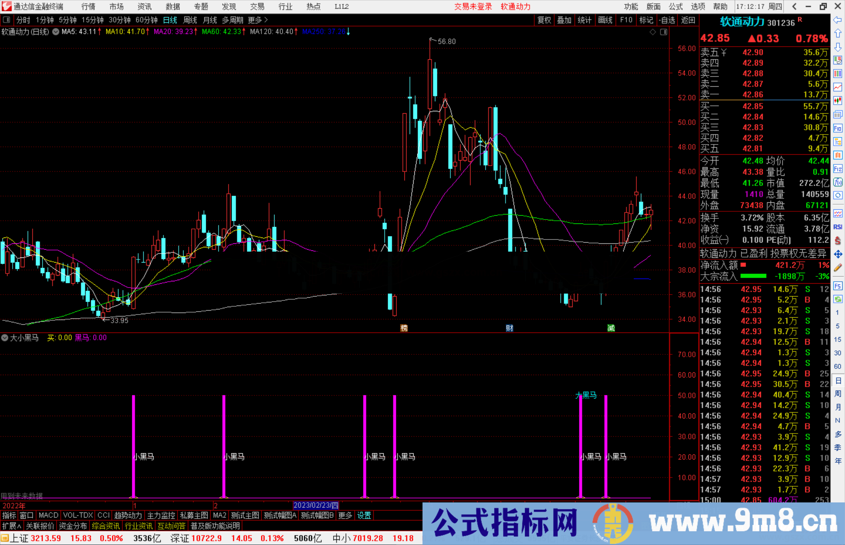The image size is (845, 545).
Task: Click the back arrow icon atop right sidebar
Action: click(838, 19)
